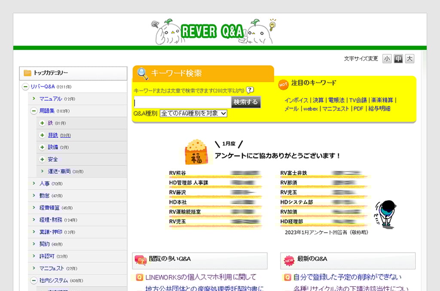This screenshot has height=291, width=440.
Task: Collapse the リバーQ&A tree root
Action: 25,87
